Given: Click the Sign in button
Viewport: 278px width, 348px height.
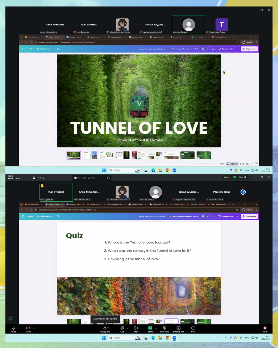Looking at the screenshot, I should (227, 177).
